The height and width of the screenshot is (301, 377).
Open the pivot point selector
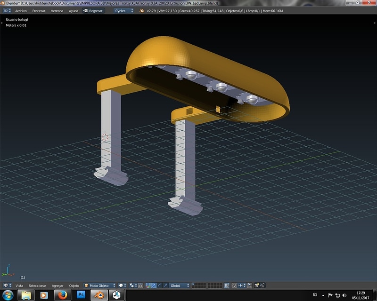pos(133,285)
